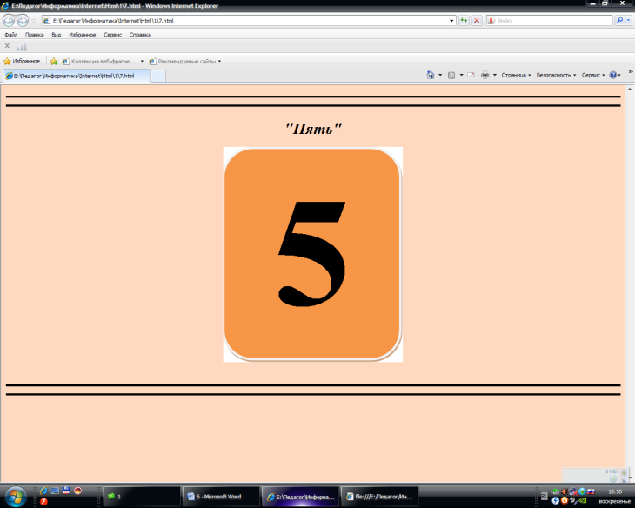The image size is (635, 508).
Task: Click the Home page icon
Action: point(430,75)
